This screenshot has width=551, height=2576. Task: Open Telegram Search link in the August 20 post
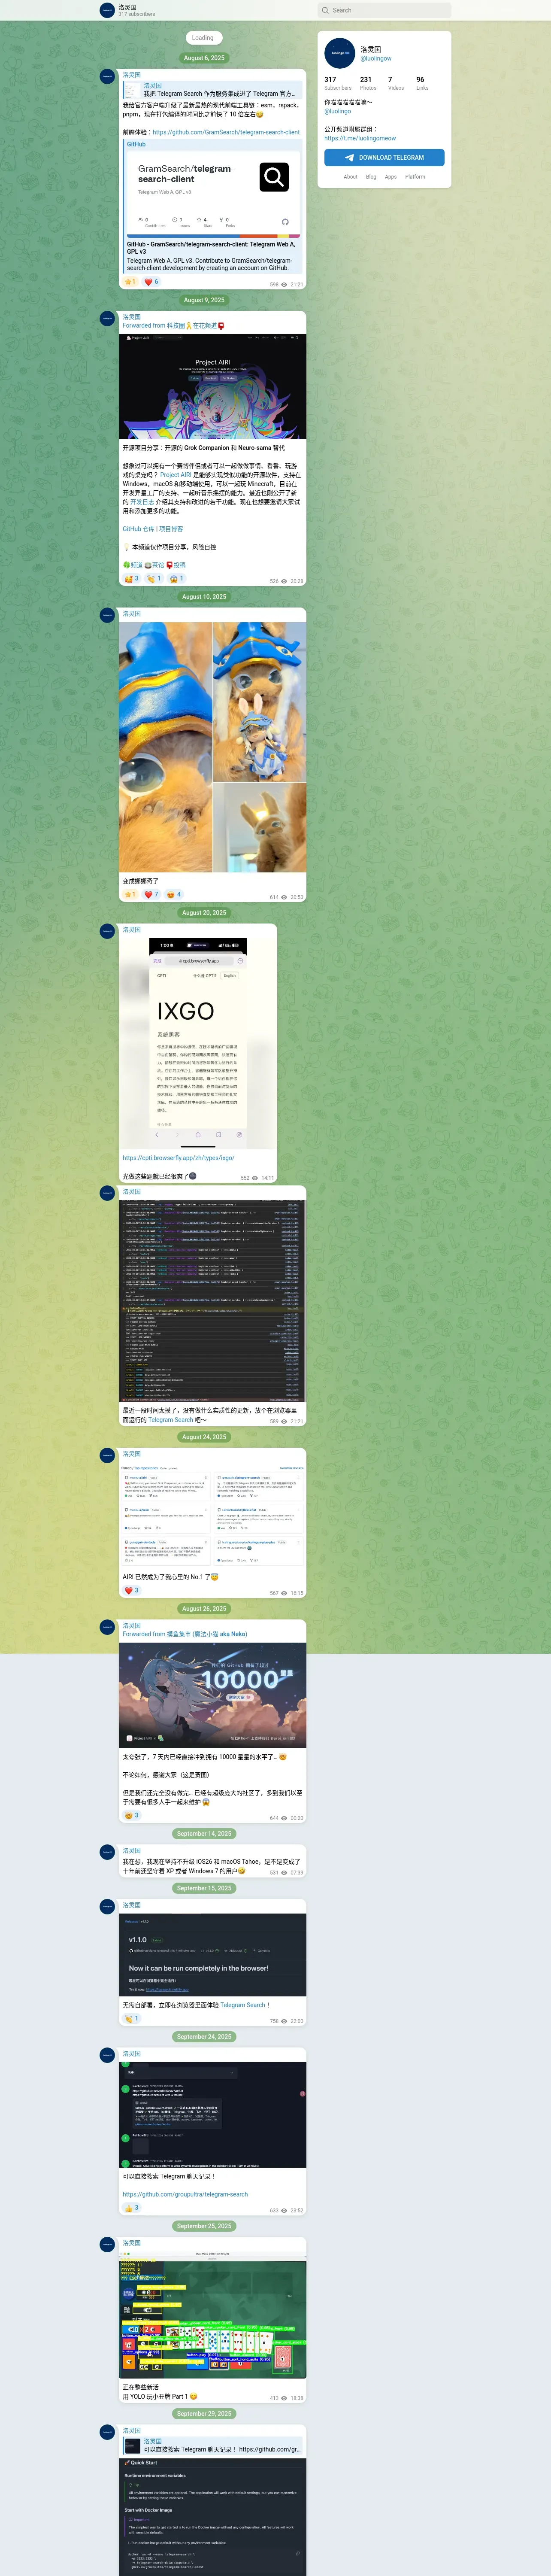click(x=171, y=1420)
